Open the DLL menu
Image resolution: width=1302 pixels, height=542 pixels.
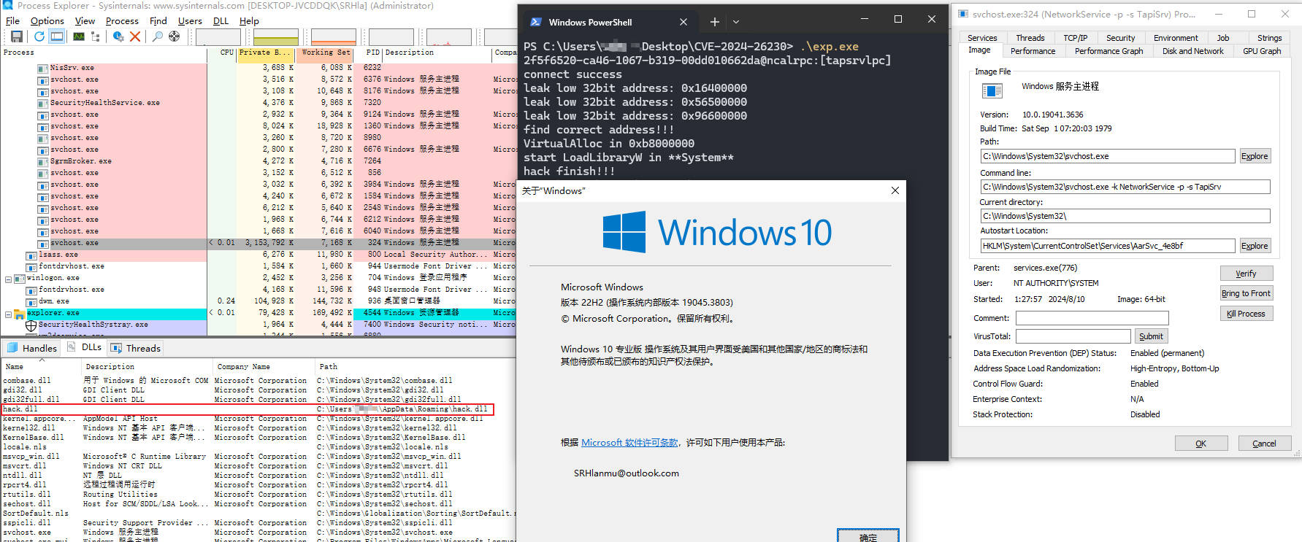[x=221, y=21]
